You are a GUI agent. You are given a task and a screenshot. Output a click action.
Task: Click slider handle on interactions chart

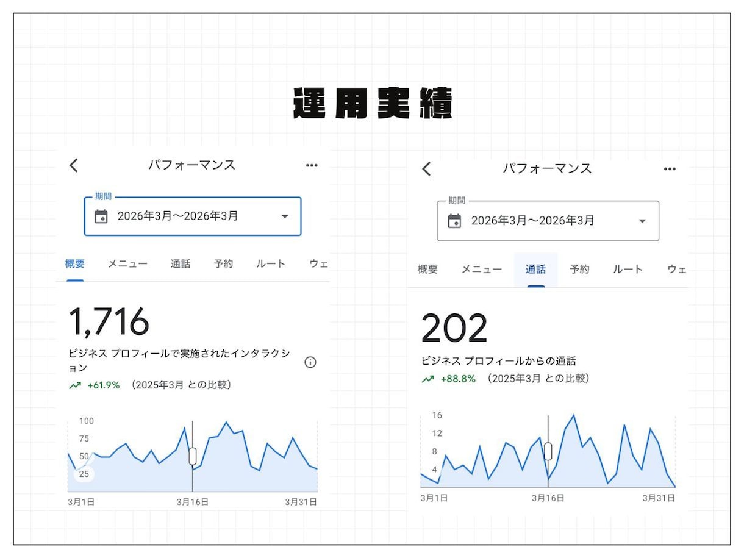point(193,456)
